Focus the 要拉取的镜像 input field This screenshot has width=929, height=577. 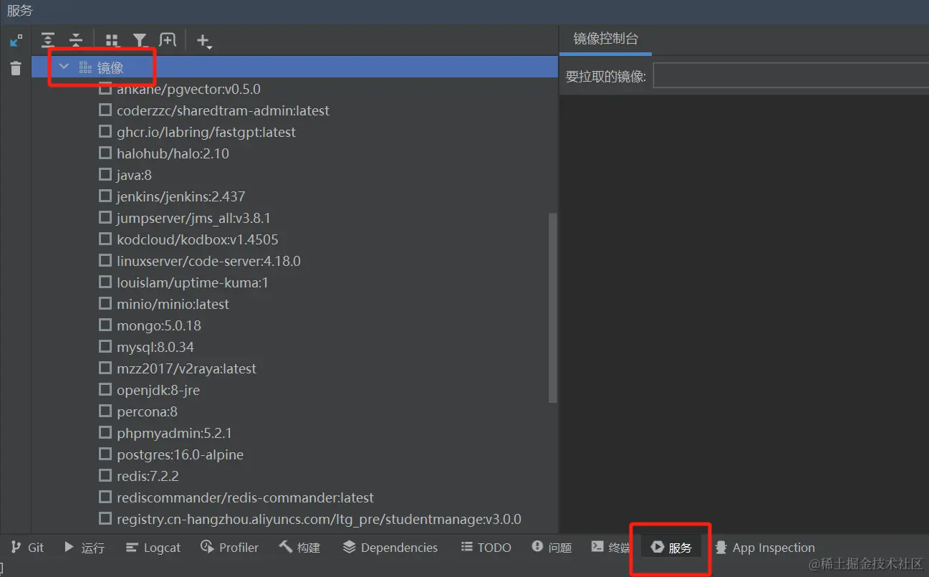[791, 76]
